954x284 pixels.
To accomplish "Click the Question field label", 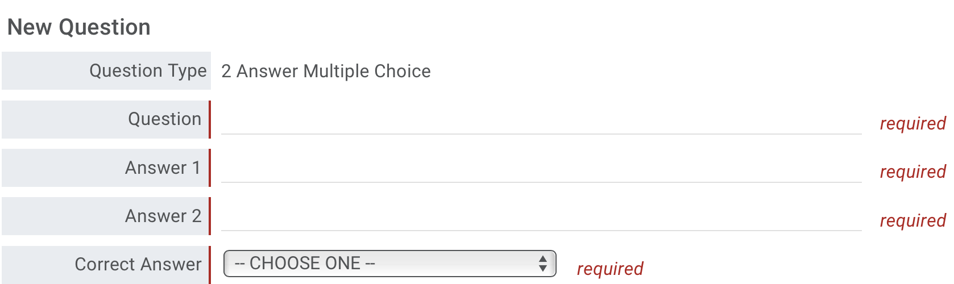I will [x=164, y=119].
